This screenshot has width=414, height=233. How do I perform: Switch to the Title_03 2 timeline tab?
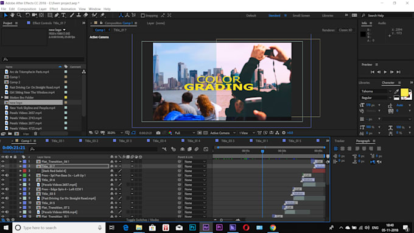[91, 141]
